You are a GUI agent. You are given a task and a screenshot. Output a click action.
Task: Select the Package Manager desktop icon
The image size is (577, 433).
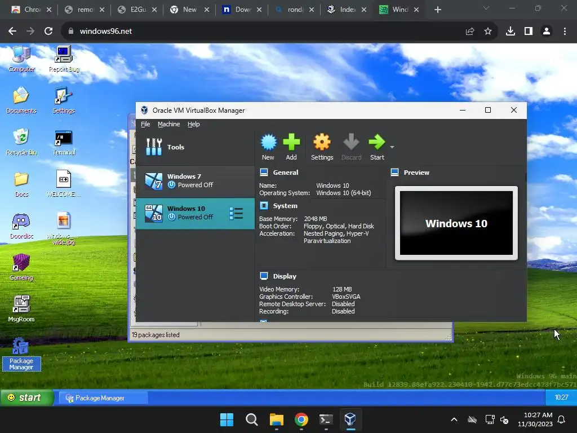tap(21, 354)
